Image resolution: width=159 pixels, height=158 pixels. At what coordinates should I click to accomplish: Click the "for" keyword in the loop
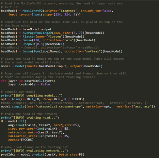[x=4, y=81]
